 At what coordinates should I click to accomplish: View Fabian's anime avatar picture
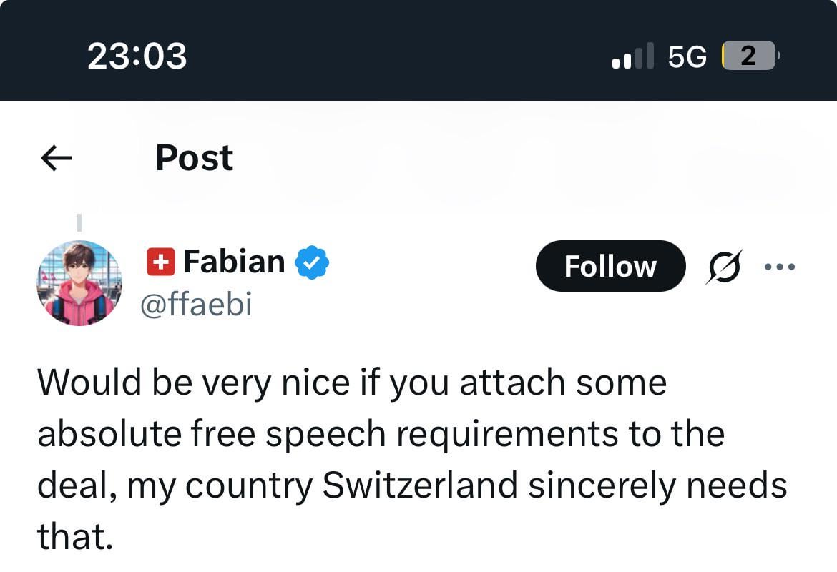(79, 283)
